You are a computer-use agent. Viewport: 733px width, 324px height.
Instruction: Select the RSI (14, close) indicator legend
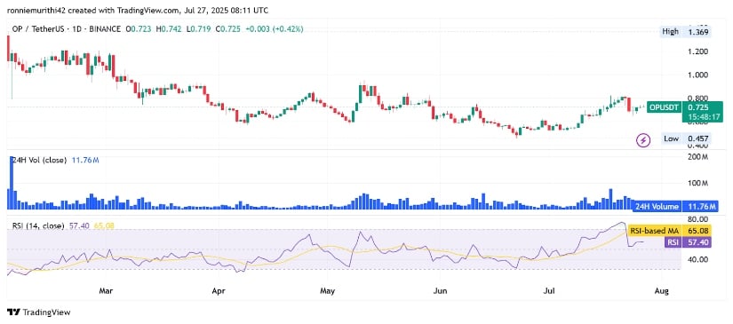pyautogui.click(x=38, y=226)
